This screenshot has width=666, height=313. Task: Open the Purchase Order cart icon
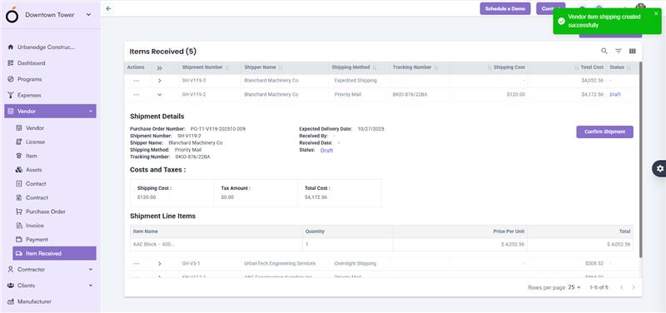click(x=18, y=211)
